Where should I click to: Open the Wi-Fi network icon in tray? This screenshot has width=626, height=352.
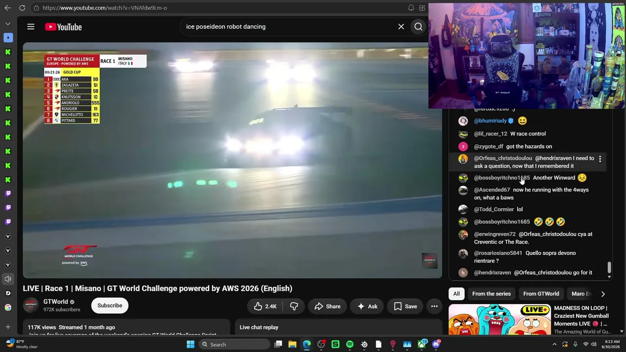coord(585,345)
